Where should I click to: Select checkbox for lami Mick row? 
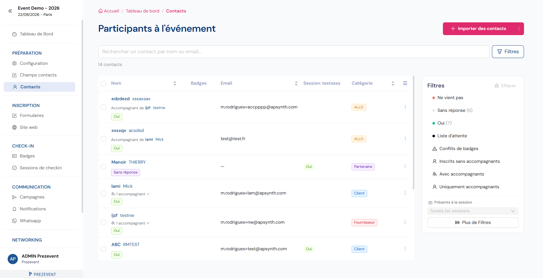(103, 193)
